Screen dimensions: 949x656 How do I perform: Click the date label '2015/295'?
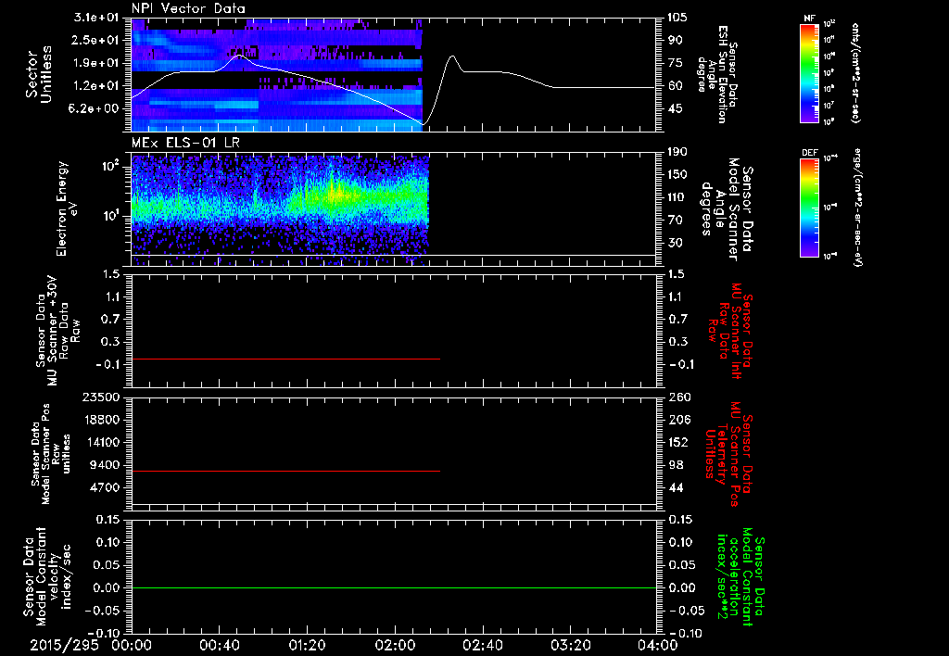(x=64, y=645)
